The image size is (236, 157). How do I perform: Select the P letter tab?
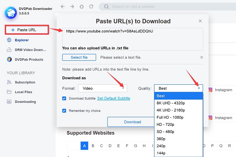point(212,146)
